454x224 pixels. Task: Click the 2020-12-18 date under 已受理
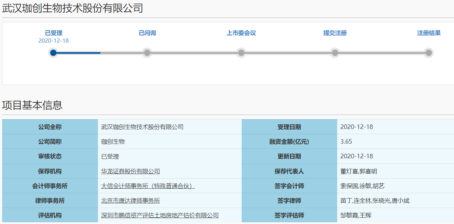point(54,41)
